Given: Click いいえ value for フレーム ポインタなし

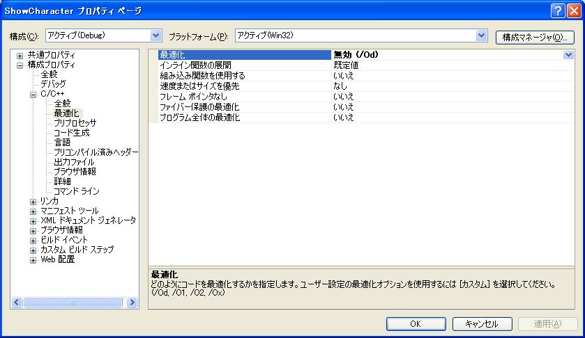Looking at the screenshot, I should [x=344, y=97].
